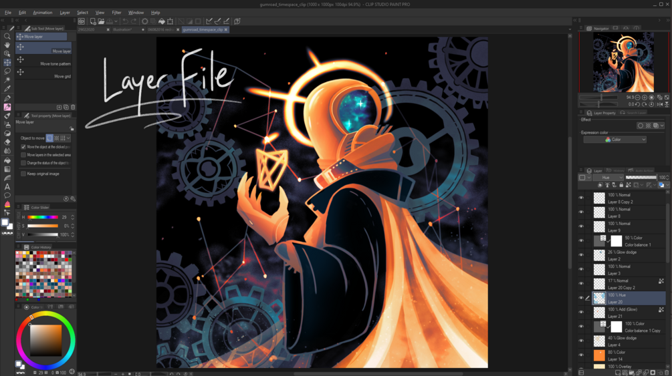Screen dimensions: 672x376
Task: Click zoom out in Navigator
Action: (638, 98)
